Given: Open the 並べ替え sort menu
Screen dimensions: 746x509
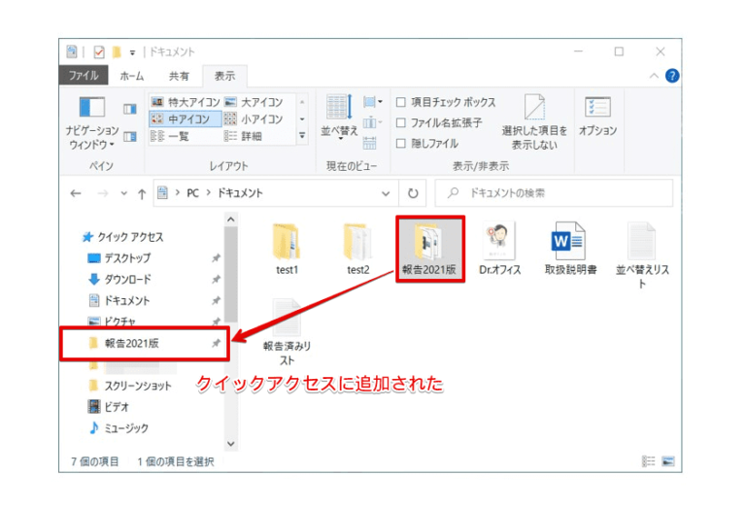Looking at the screenshot, I should pos(339,118).
